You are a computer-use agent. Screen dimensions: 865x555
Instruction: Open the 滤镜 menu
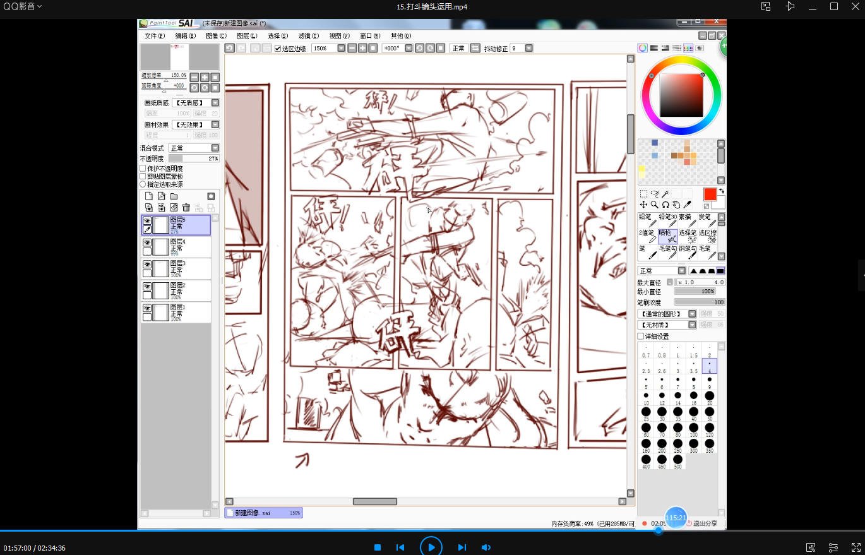pyautogui.click(x=308, y=36)
